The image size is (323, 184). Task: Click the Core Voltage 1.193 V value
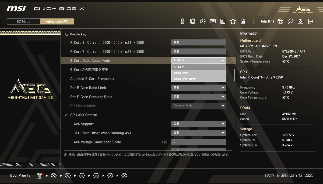(287, 93)
